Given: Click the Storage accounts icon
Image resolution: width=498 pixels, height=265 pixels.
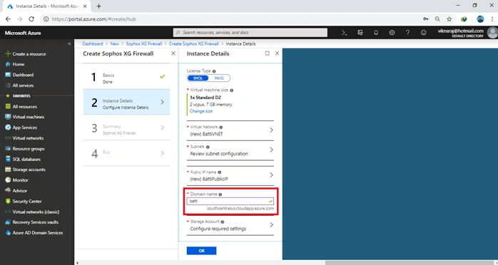Looking at the screenshot, I should 8,170.
